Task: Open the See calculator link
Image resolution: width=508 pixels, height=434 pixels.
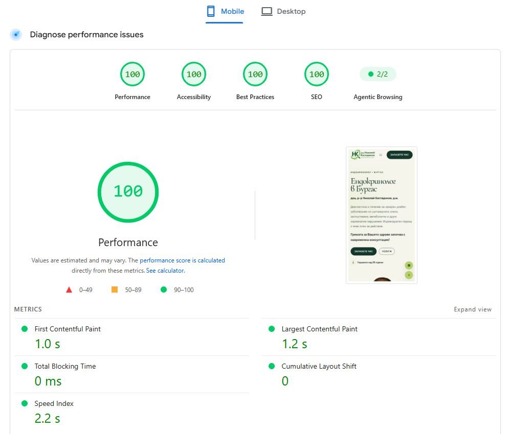Action: pyautogui.click(x=165, y=271)
